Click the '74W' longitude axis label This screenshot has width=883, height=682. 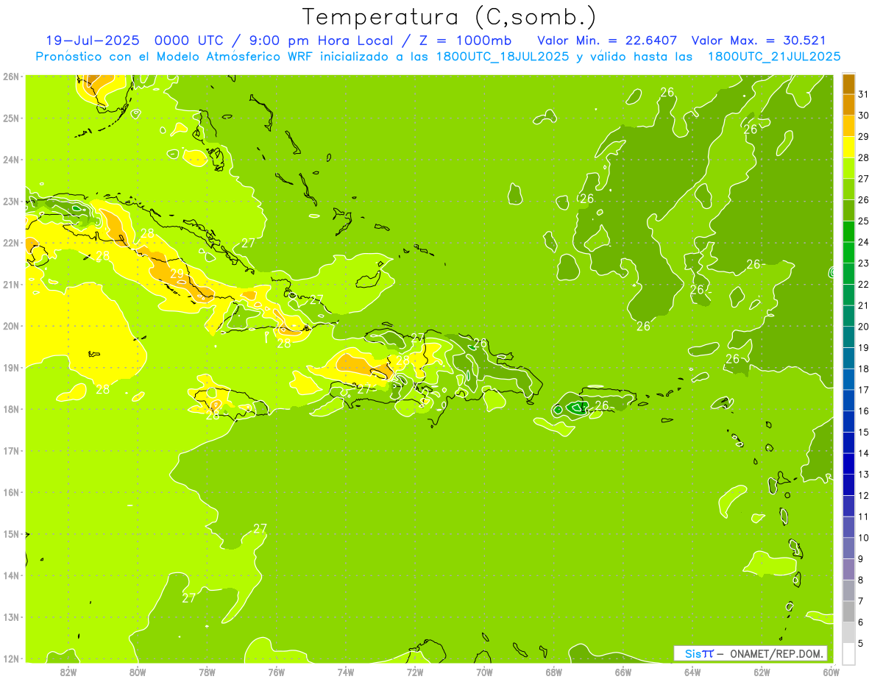pos(346,672)
